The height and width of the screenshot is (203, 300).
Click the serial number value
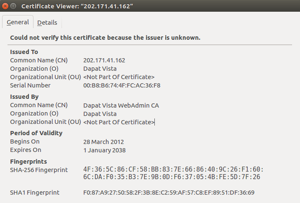tap(122, 85)
